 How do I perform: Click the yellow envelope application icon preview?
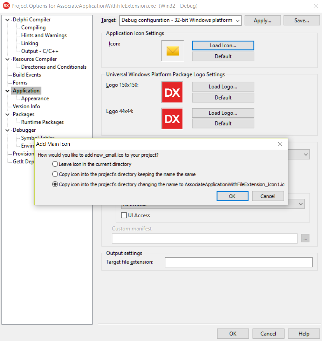[x=173, y=51]
